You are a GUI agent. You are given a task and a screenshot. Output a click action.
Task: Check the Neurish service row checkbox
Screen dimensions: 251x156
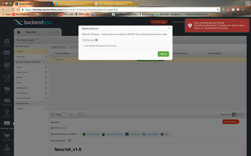52,60
